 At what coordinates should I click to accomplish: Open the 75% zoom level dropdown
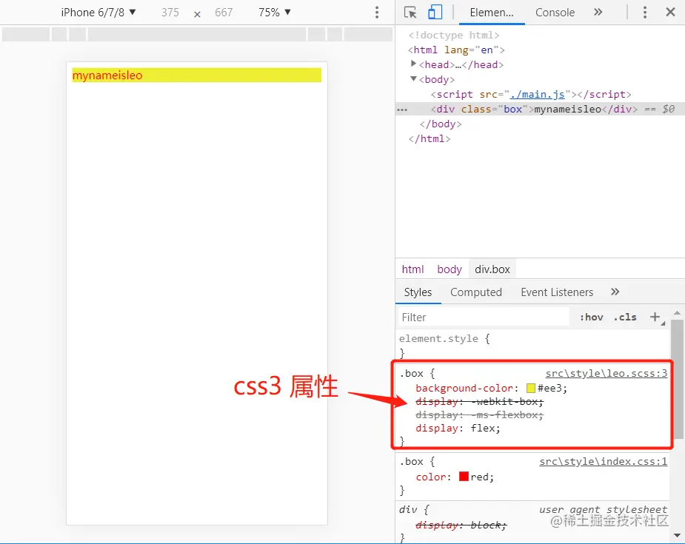click(273, 12)
